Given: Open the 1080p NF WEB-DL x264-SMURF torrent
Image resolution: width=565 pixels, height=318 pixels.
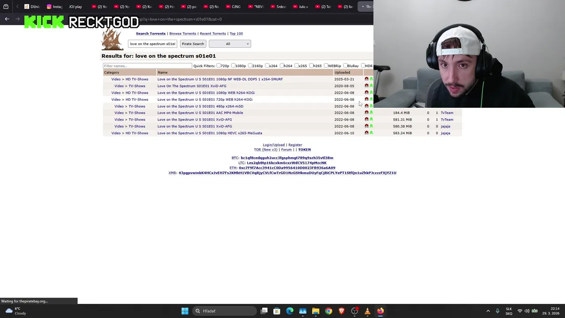Looking at the screenshot, I should [x=220, y=79].
